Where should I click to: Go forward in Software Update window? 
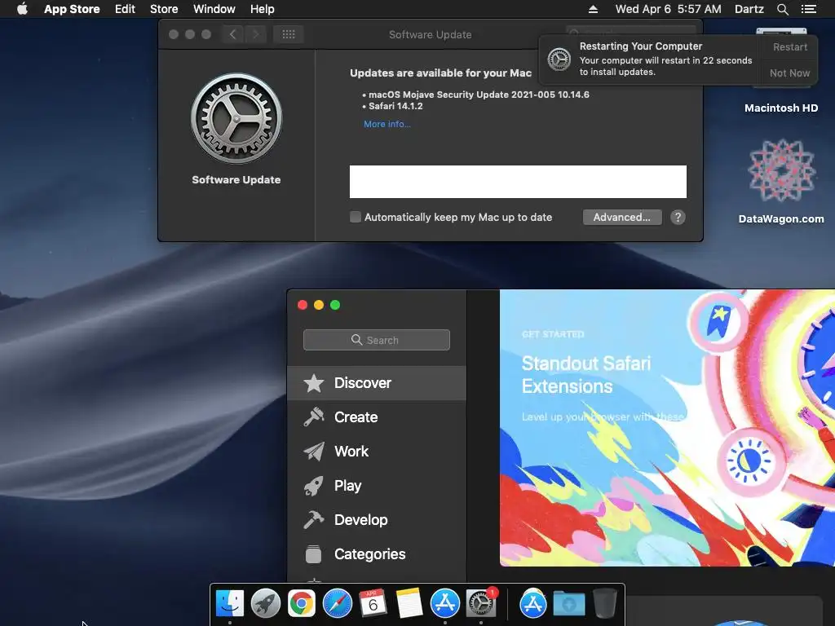[255, 34]
